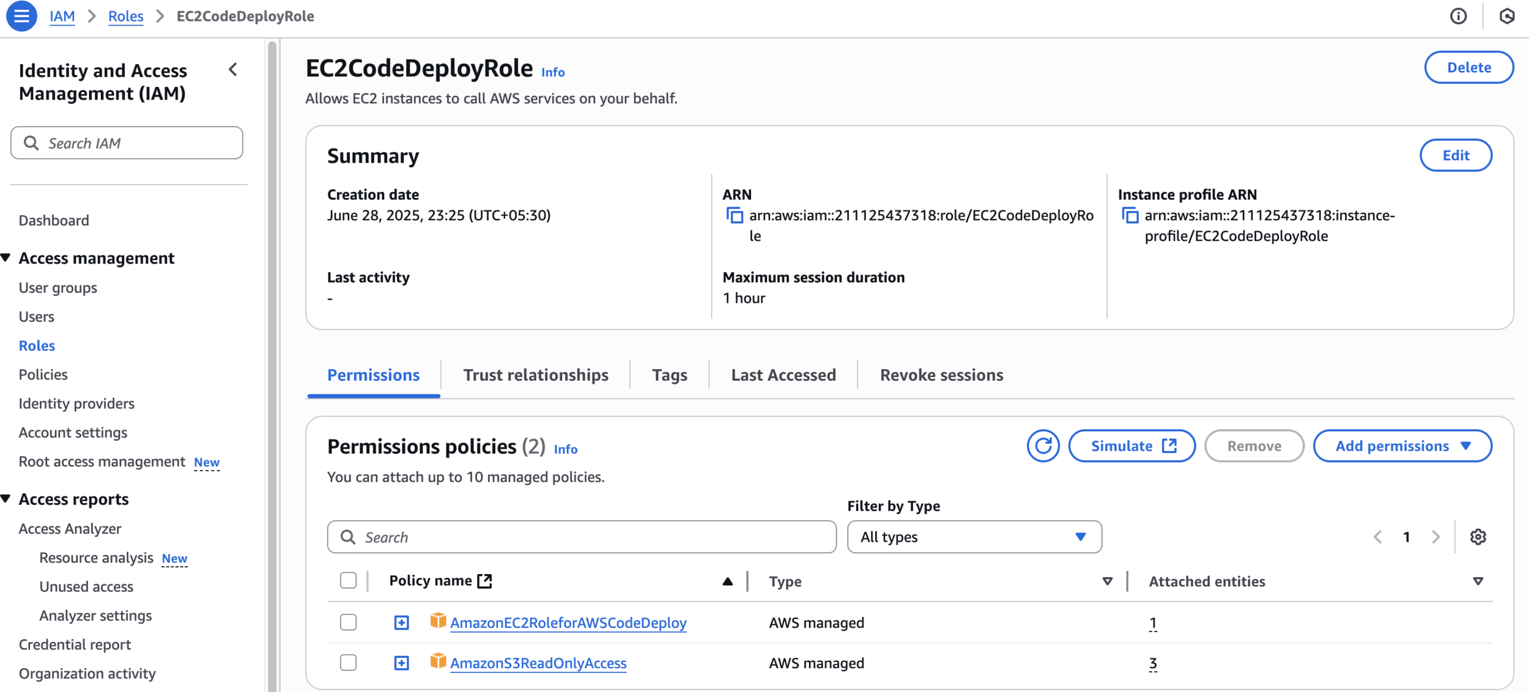Click the info circle icon top right

coord(1458,16)
